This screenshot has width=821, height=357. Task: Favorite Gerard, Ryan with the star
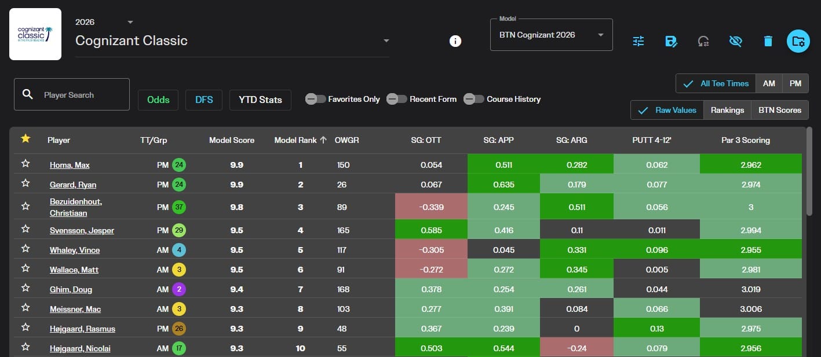point(25,184)
